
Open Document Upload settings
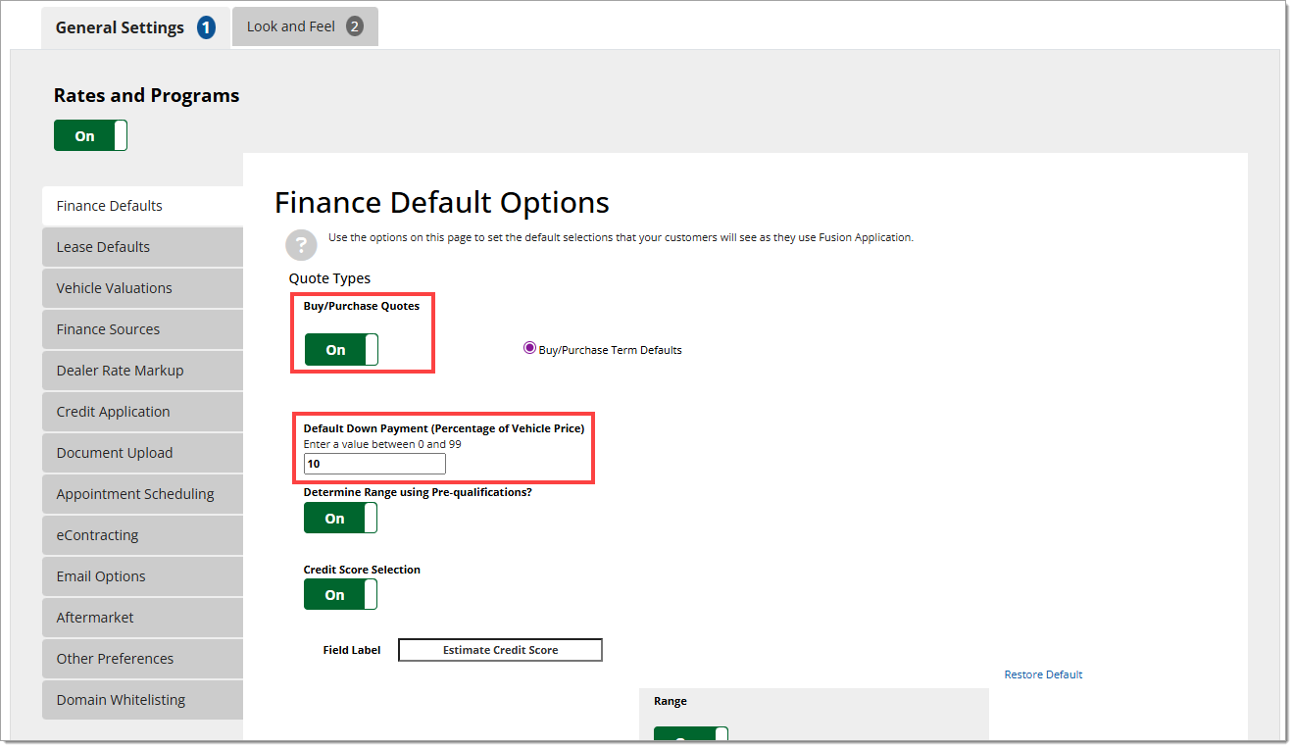pyautogui.click(x=142, y=453)
